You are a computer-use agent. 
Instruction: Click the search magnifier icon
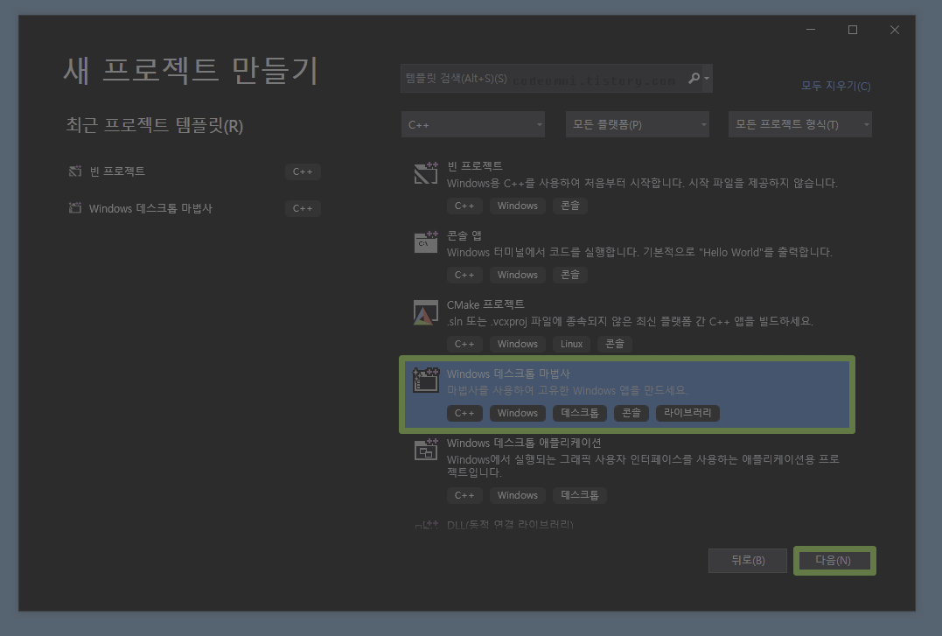click(x=694, y=78)
